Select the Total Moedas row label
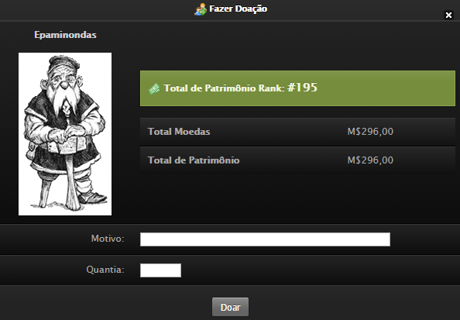 (179, 132)
